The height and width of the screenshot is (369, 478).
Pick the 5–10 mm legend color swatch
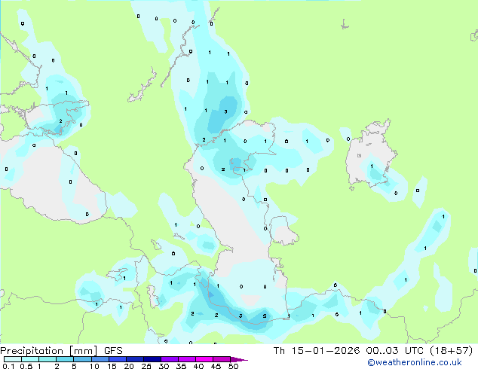point(82,359)
